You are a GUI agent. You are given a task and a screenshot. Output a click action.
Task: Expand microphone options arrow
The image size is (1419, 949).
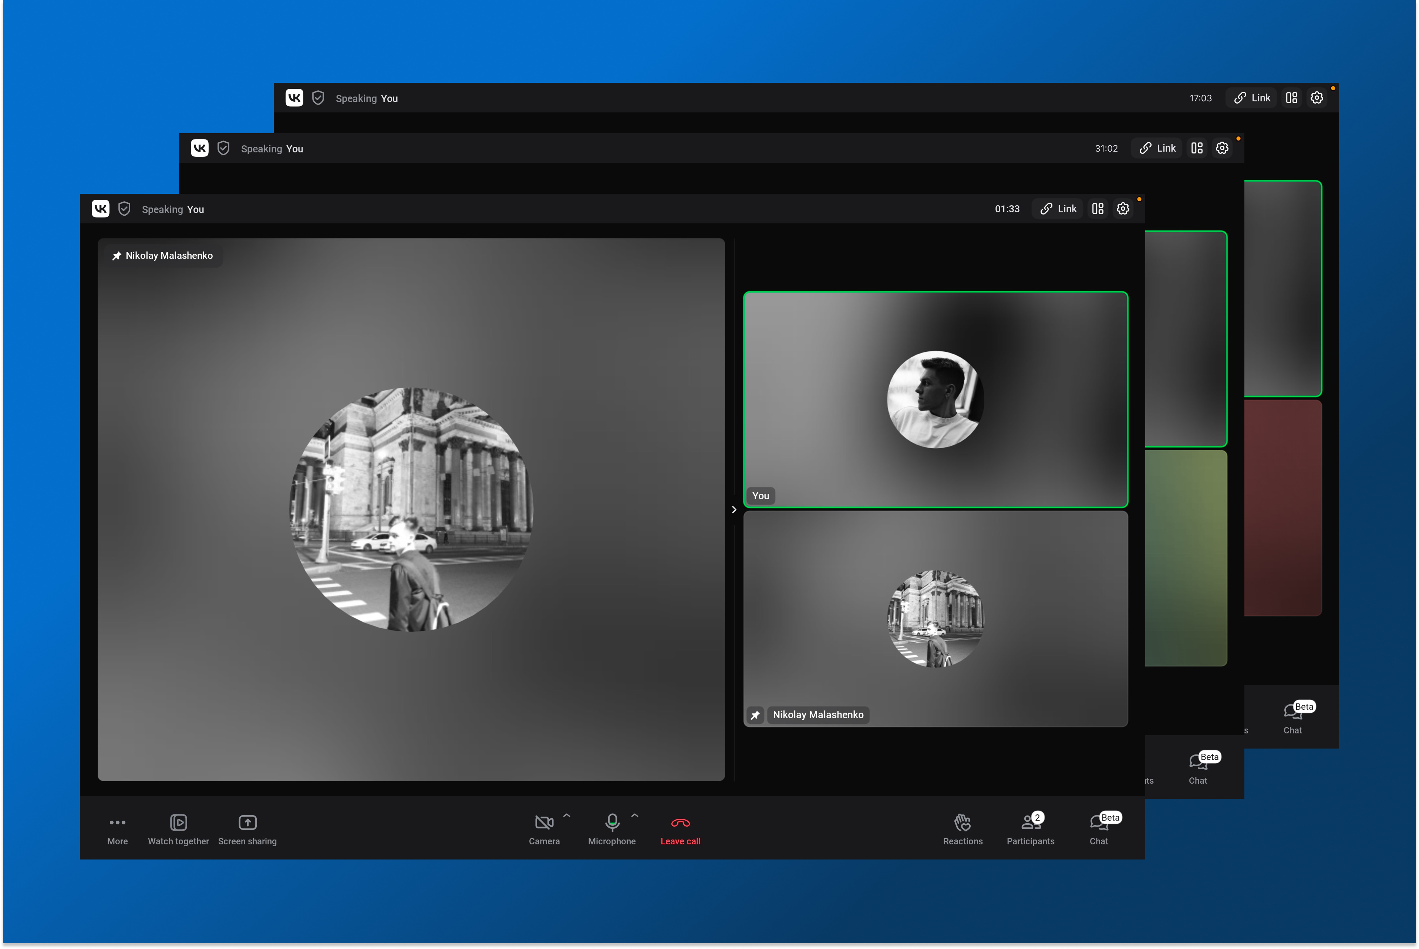tap(634, 815)
